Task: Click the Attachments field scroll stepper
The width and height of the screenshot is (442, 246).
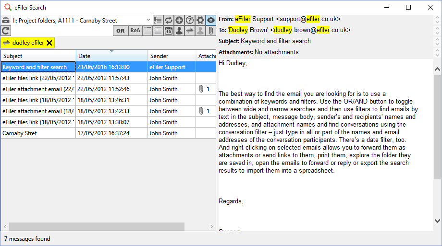Action: [438, 52]
